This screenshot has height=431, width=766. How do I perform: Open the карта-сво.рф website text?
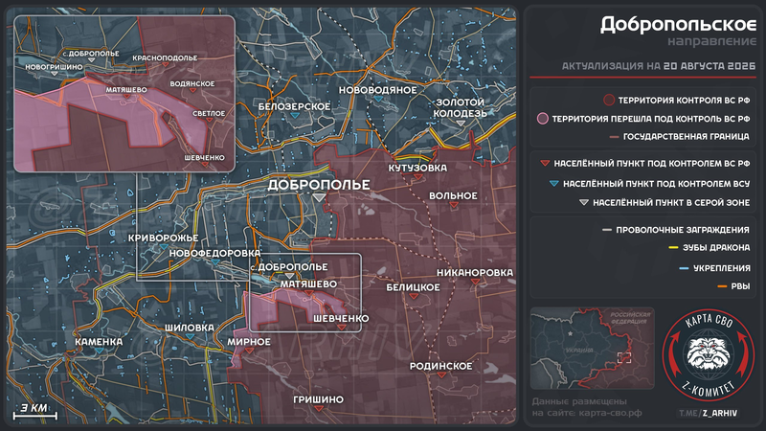click(x=610, y=413)
